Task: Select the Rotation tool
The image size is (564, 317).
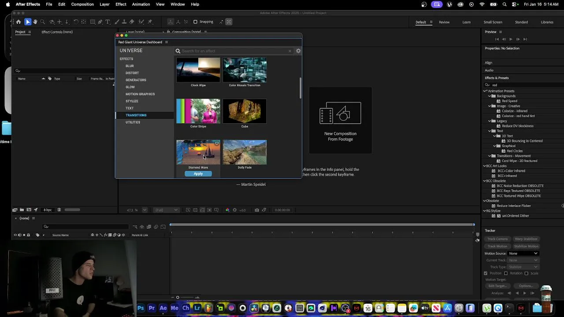Action: point(76,22)
